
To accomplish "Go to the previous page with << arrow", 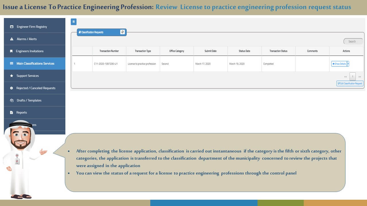I will click(x=345, y=77).
